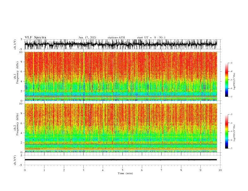Click the "-4" tick on ch.2 colorbar
Image resolution: width=248 pixels, height=191 pixels.
click(x=231, y=123)
